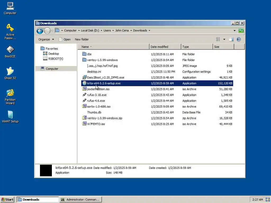271x203 pixels.
Task: Click the John Cena breadcrumb segment
Action: (x=122, y=30)
